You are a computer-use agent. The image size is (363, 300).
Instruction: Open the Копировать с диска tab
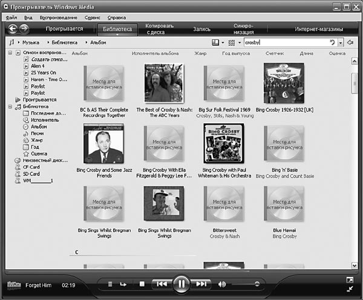coord(159,29)
